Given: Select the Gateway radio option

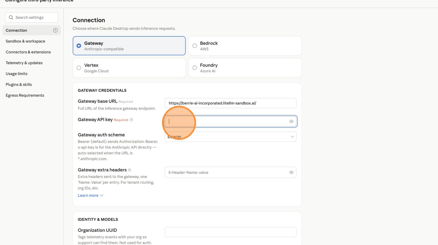Looking at the screenshot, I should [x=79, y=46].
